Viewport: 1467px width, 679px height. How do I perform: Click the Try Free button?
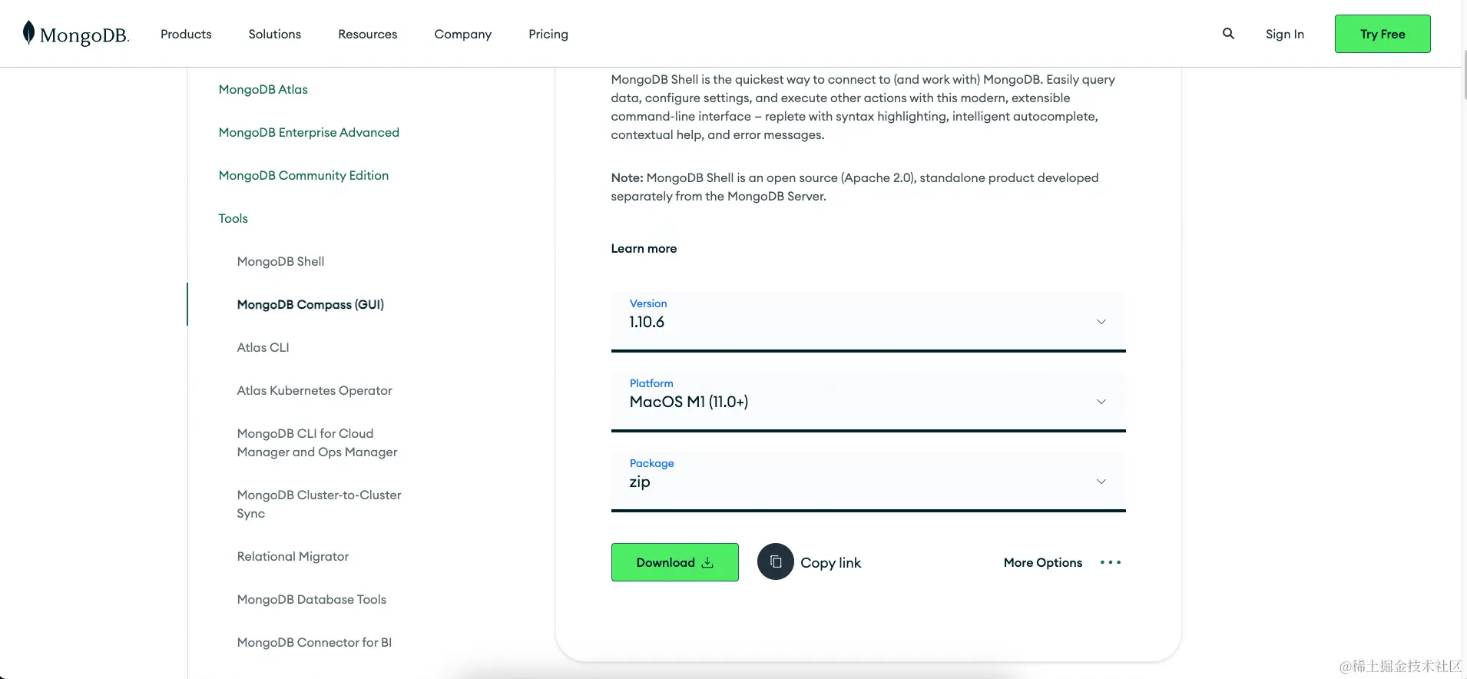[x=1382, y=33]
